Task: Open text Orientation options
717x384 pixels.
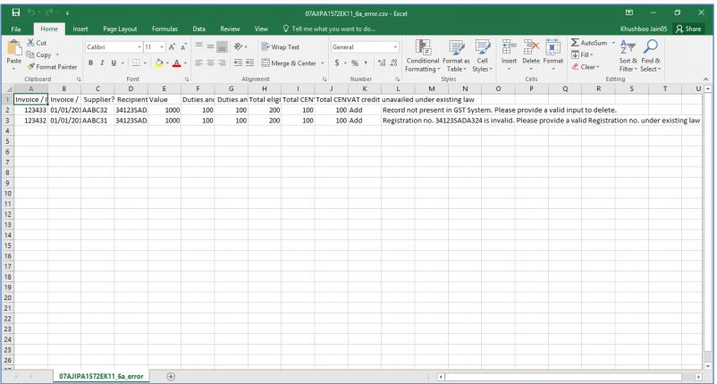Action: pos(240,46)
